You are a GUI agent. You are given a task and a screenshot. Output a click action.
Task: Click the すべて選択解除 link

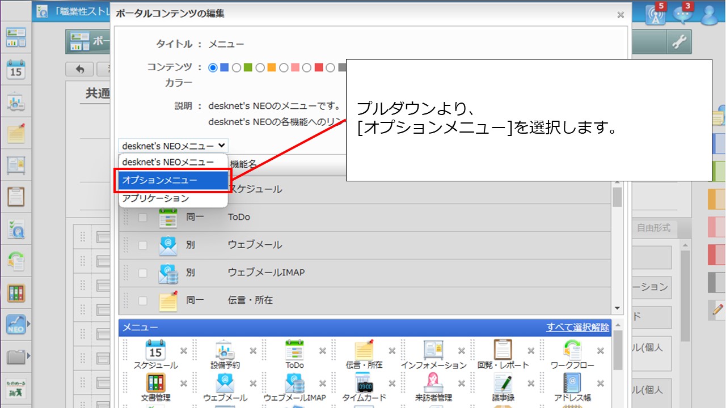(x=577, y=327)
